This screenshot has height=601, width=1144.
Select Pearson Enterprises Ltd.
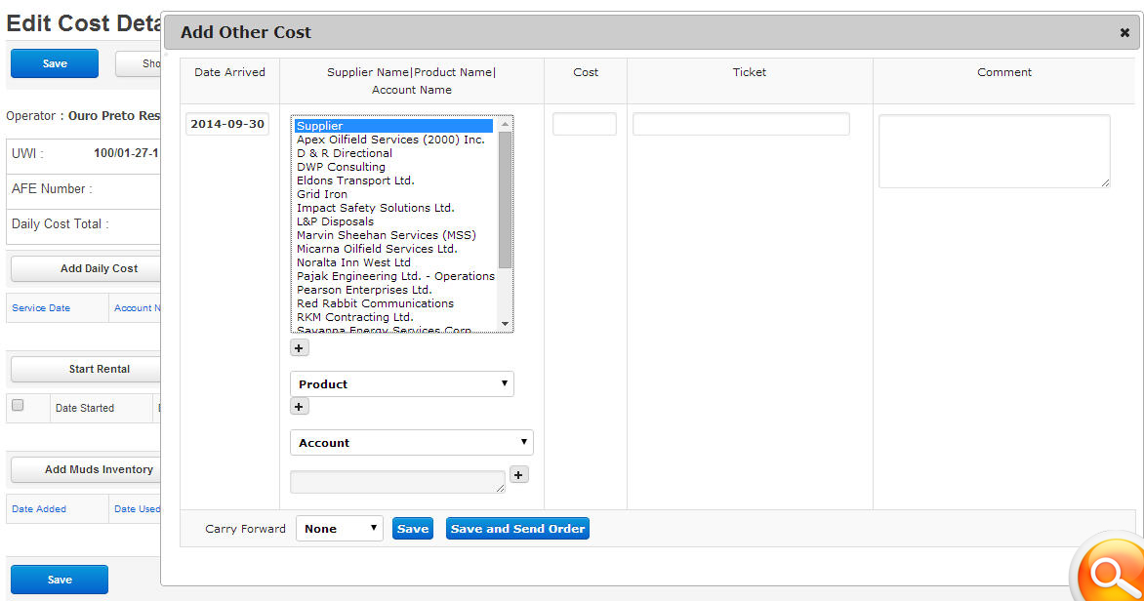point(364,291)
